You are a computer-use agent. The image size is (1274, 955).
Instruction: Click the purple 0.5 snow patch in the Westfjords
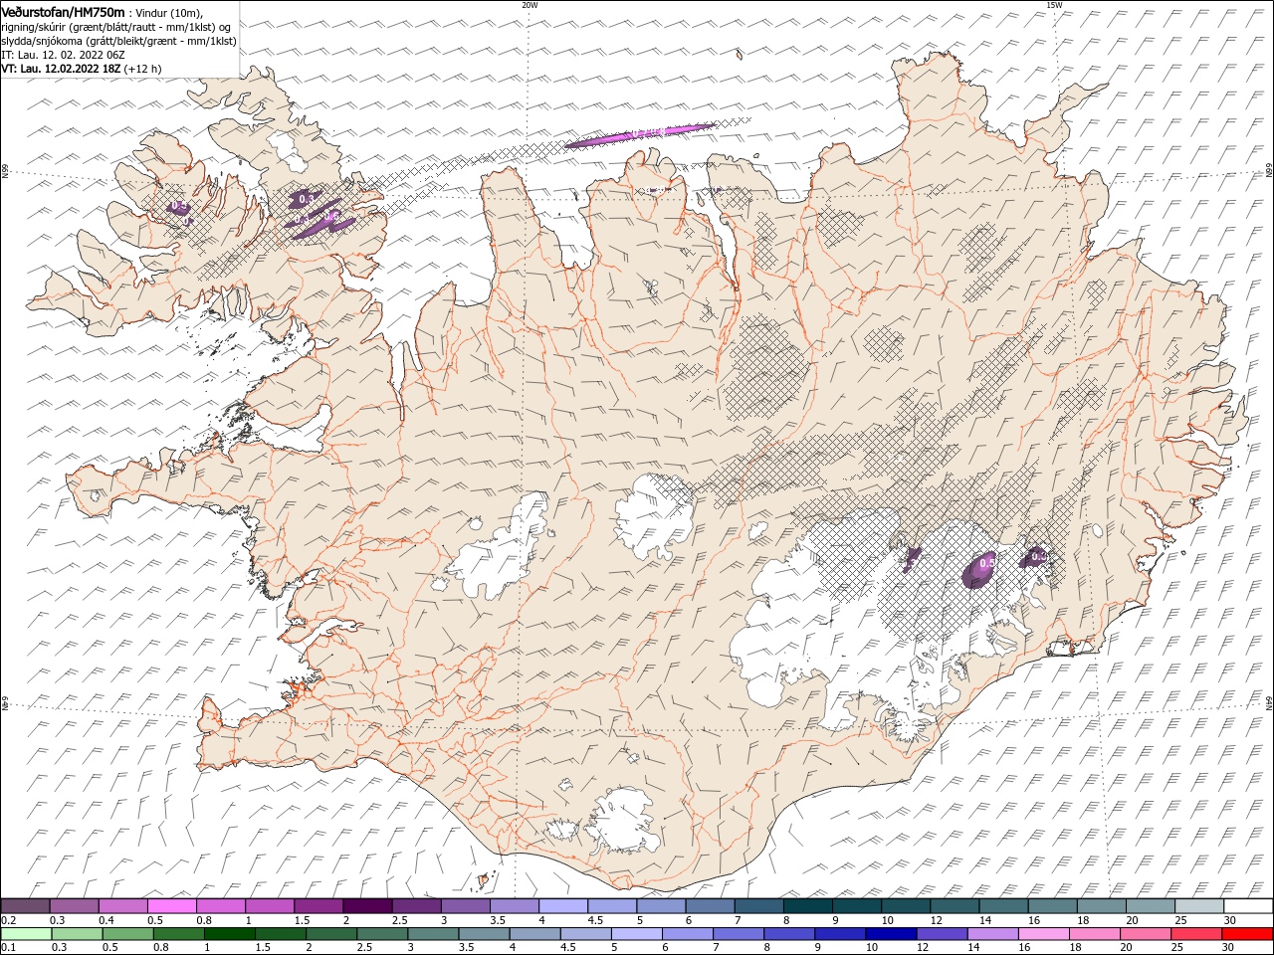click(x=178, y=207)
